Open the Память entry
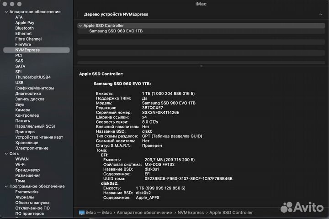The image size is (329, 219). coord(22,121)
